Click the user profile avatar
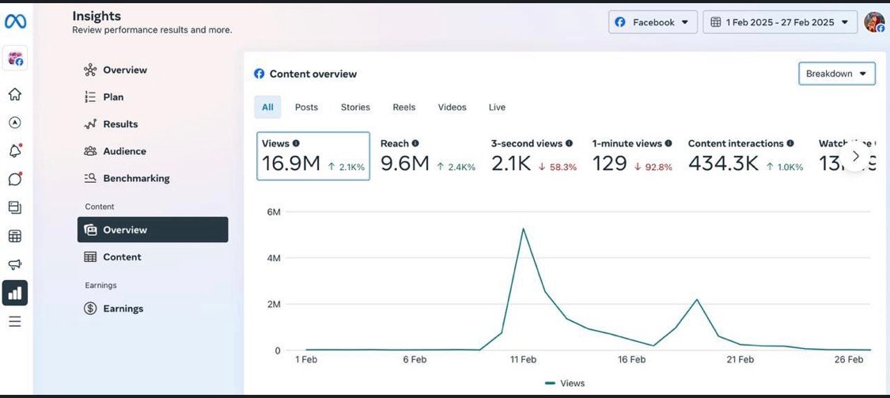 point(874,22)
